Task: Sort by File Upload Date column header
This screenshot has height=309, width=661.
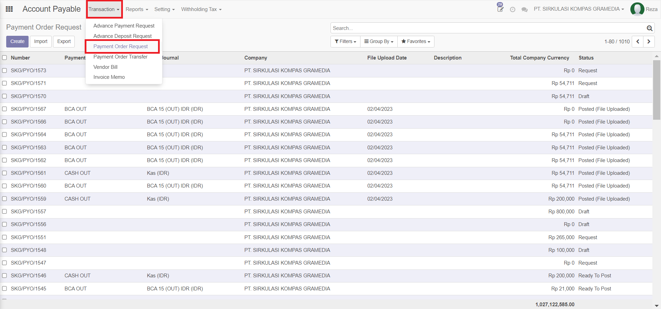Action: [x=387, y=58]
